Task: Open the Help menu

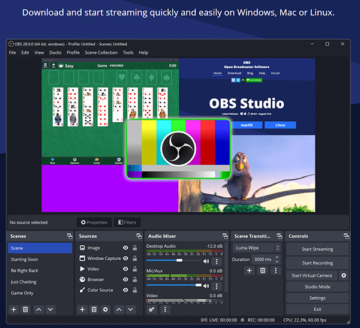Action: [x=143, y=53]
